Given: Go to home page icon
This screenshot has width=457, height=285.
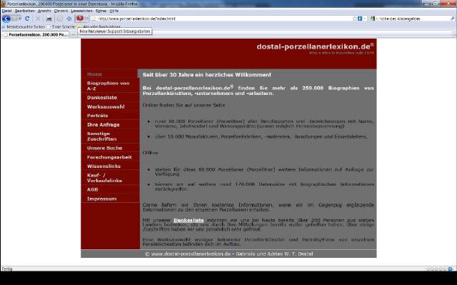Looking at the screenshot, I should point(69,19).
